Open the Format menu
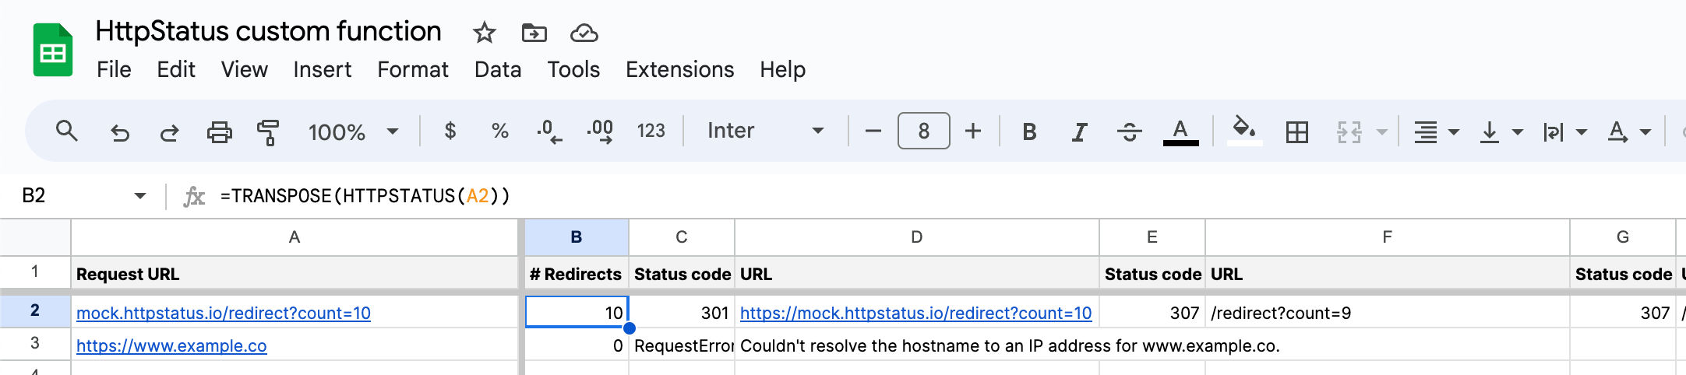Image resolution: width=1686 pixels, height=375 pixels. pos(413,69)
